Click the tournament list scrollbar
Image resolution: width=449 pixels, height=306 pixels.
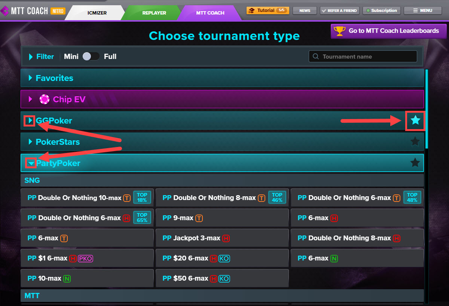click(x=427, y=109)
